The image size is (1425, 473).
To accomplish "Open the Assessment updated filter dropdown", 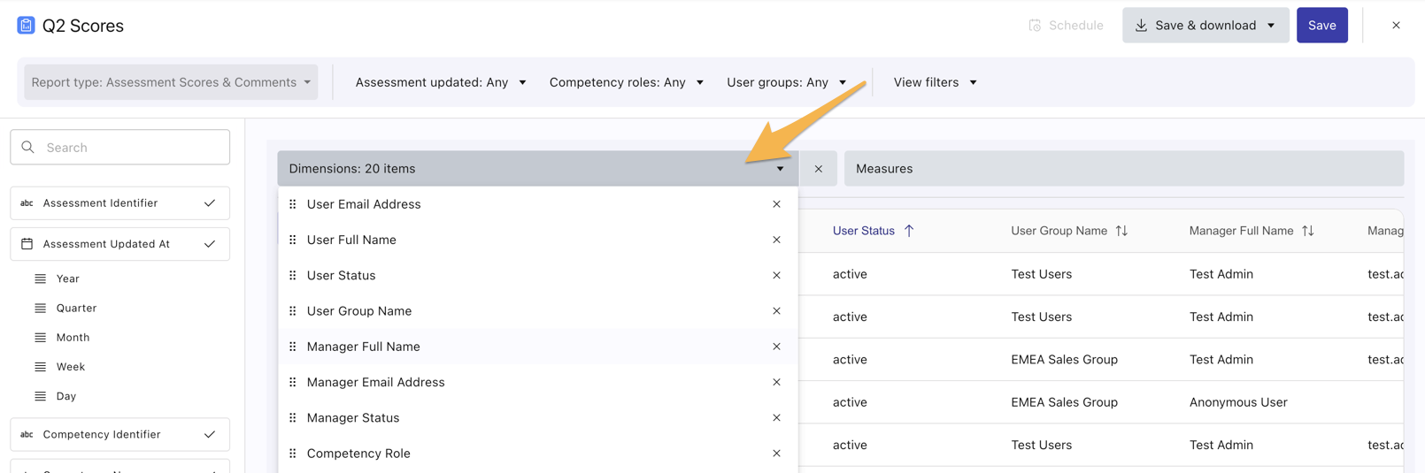I will pos(440,82).
